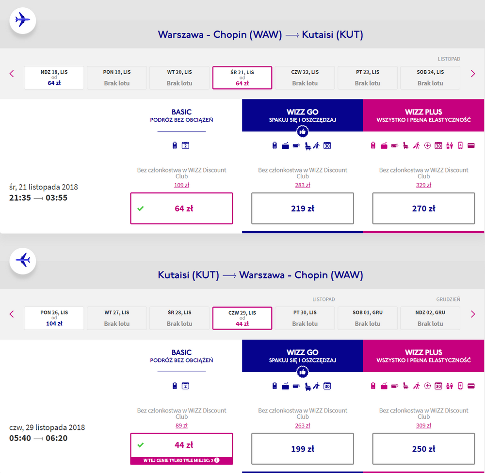Screen dimensions: 485x473
Task: Click departure time text '21:35 → 03:55'
Action: tap(38, 198)
